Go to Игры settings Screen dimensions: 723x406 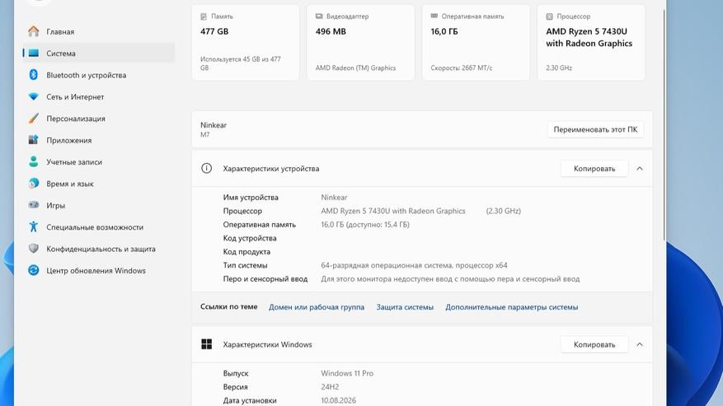98,205
